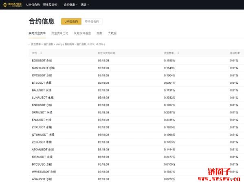The image size is (244, 183).
Task: Switch to the 资金费率历史 tab
Action: pyautogui.click(x=60, y=33)
